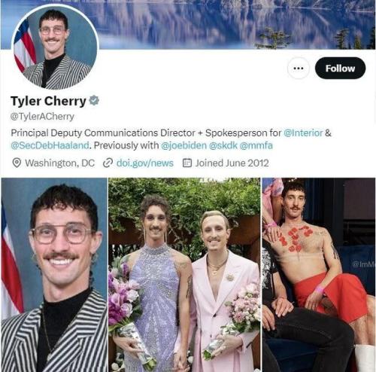This screenshot has width=376, height=372.
Task: Click the @mmfa mention link
Action: 256,145
